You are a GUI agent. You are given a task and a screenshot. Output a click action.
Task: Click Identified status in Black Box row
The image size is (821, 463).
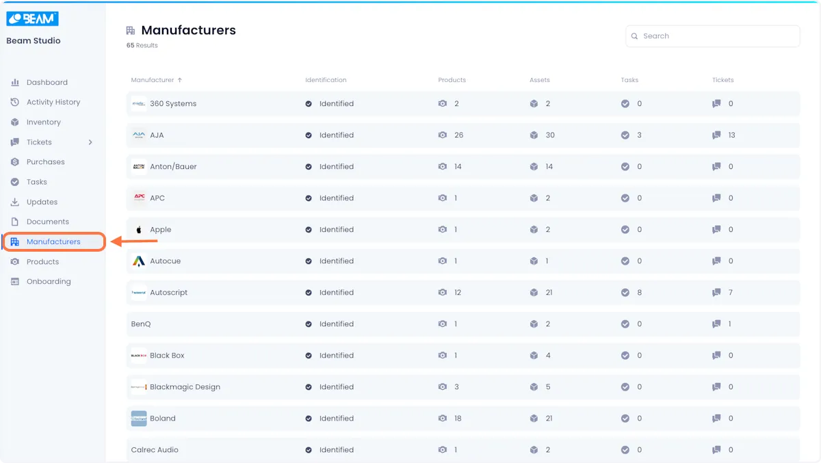tap(337, 356)
